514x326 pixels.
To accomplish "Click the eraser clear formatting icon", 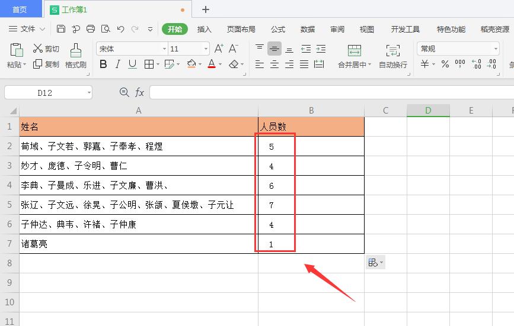I will (x=234, y=64).
